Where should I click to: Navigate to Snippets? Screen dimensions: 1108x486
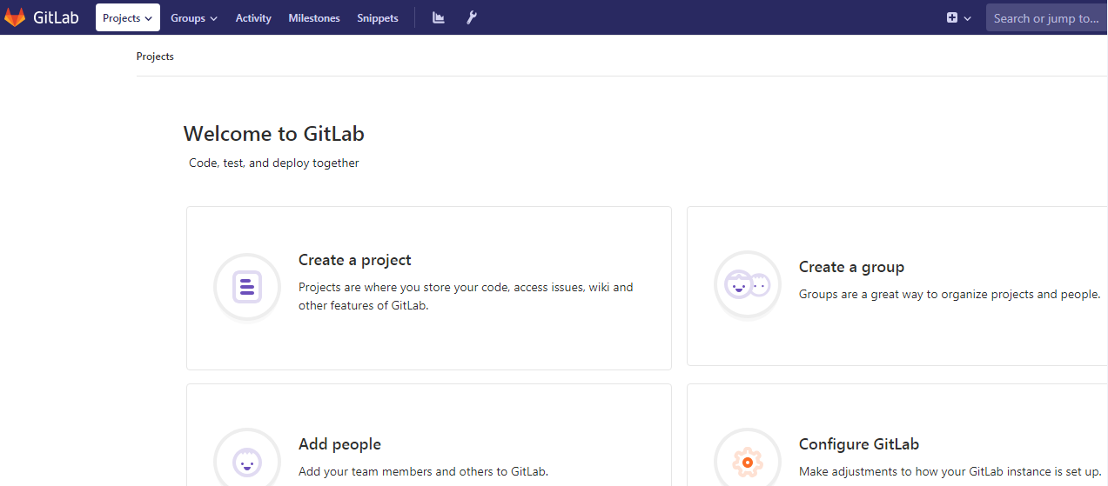[378, 17]
